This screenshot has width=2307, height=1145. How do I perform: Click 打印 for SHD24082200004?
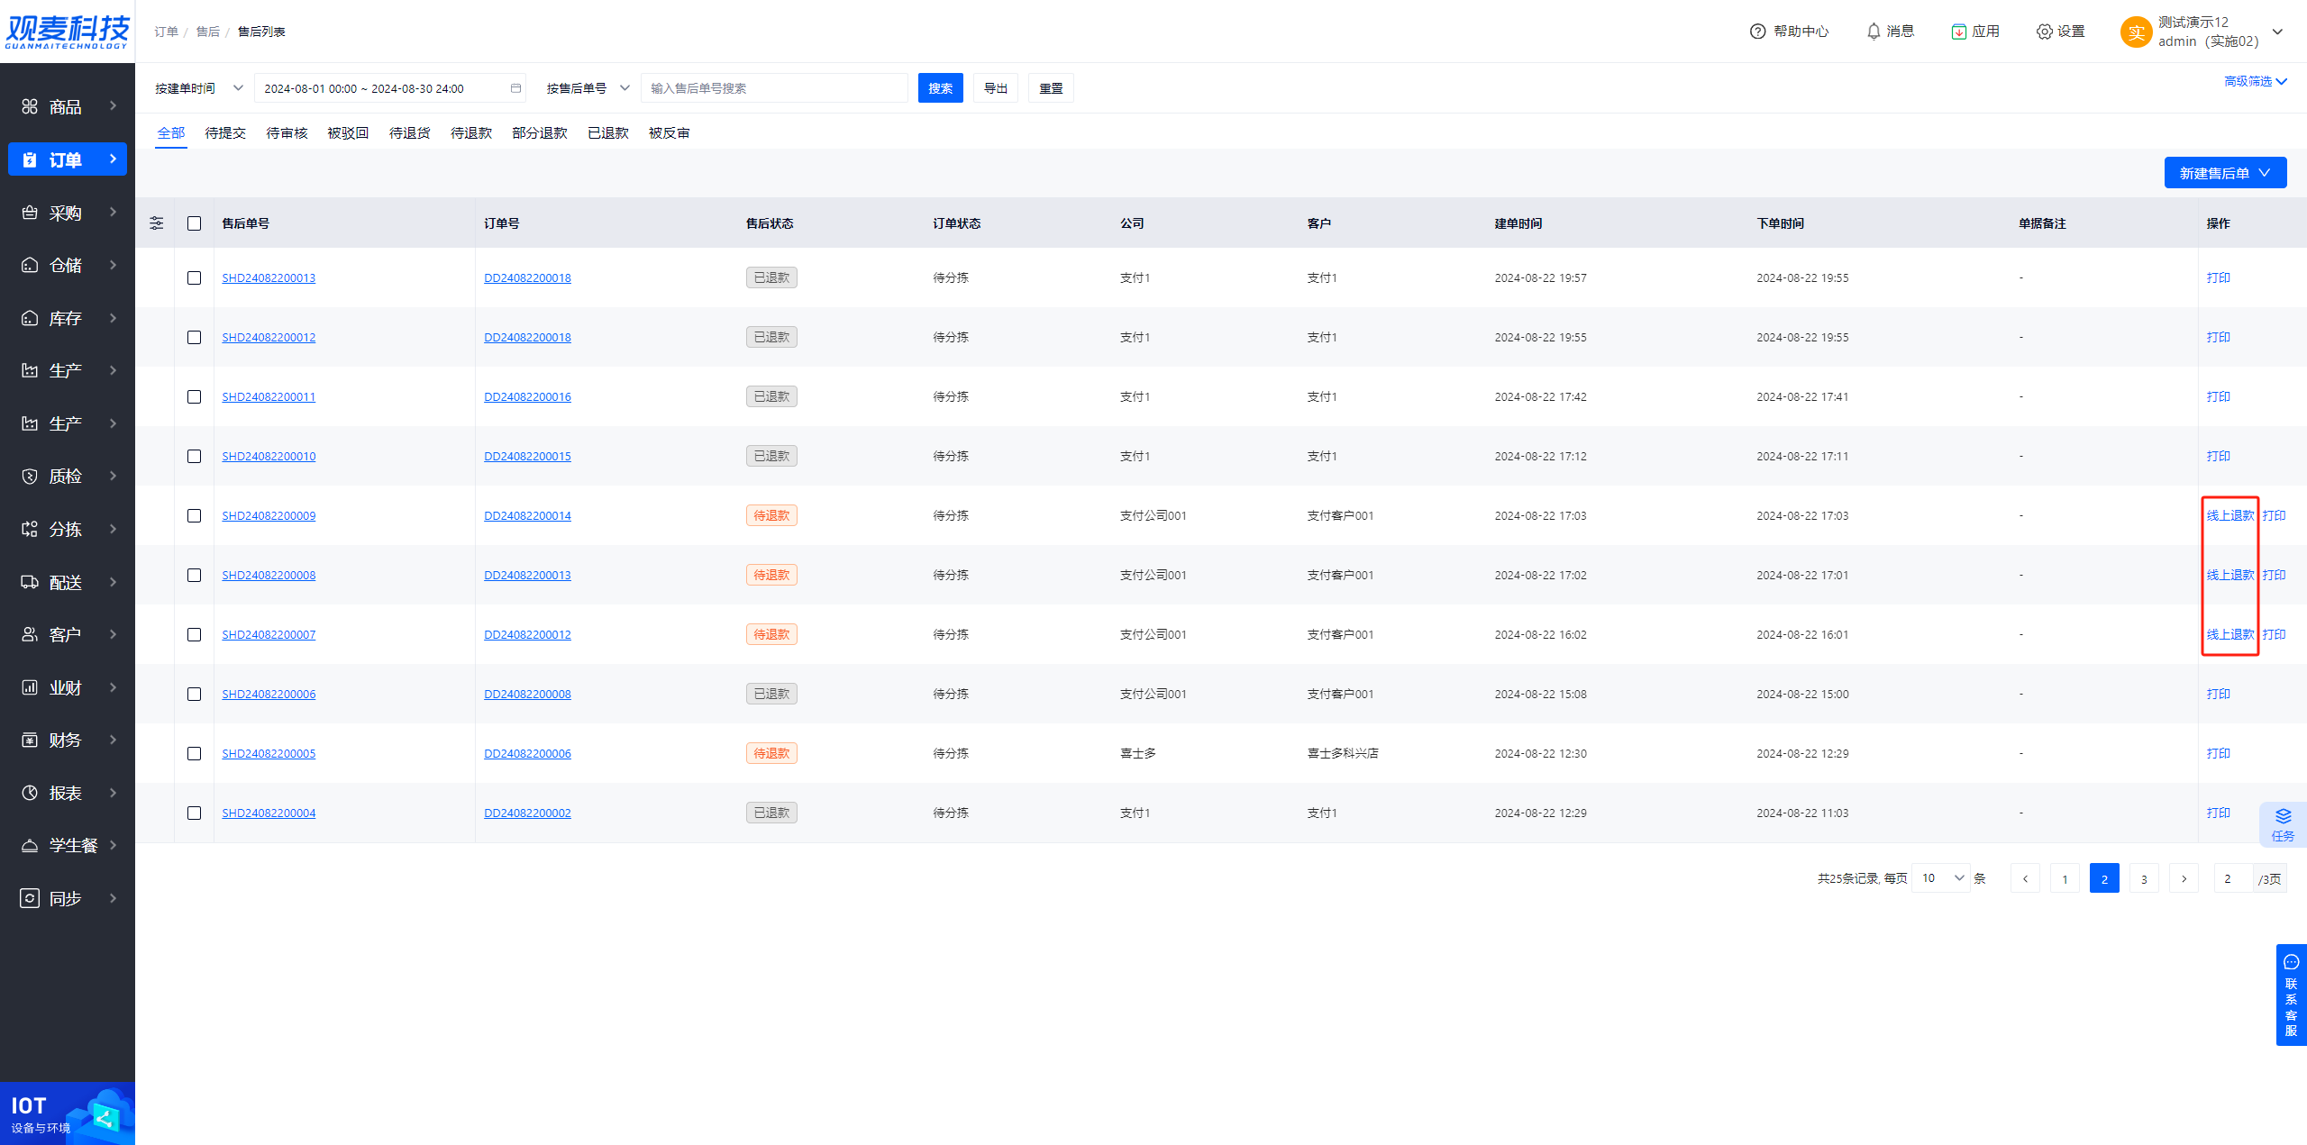[2219, 813]
